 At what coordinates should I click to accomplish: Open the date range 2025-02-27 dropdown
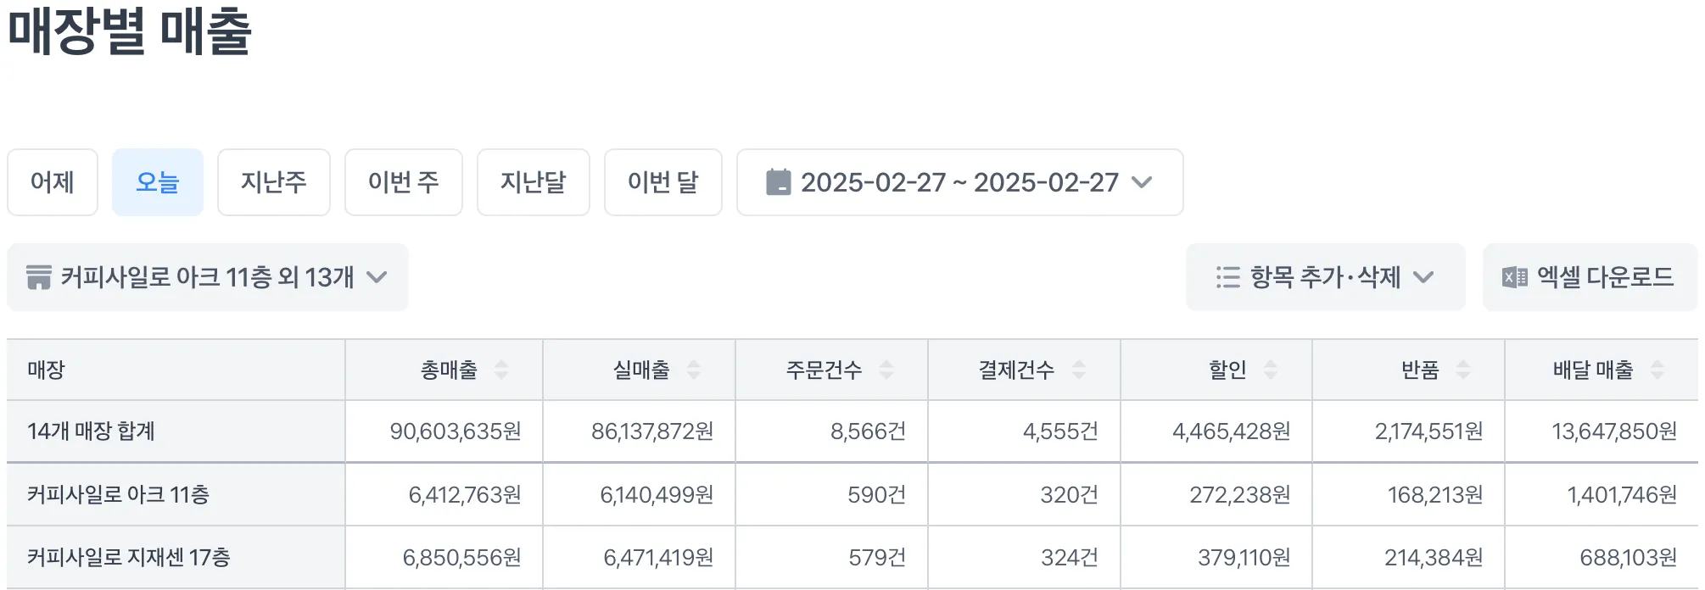[959, 182]
